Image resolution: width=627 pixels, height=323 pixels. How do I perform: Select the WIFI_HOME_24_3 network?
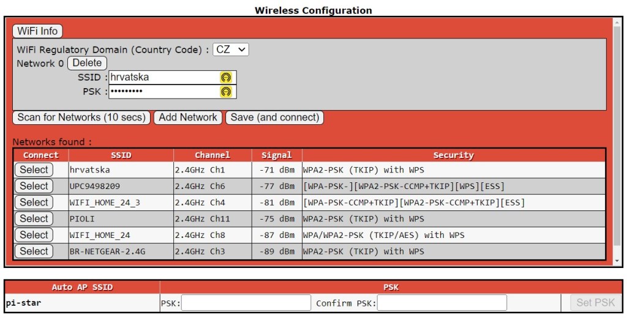tap(34, 202)
